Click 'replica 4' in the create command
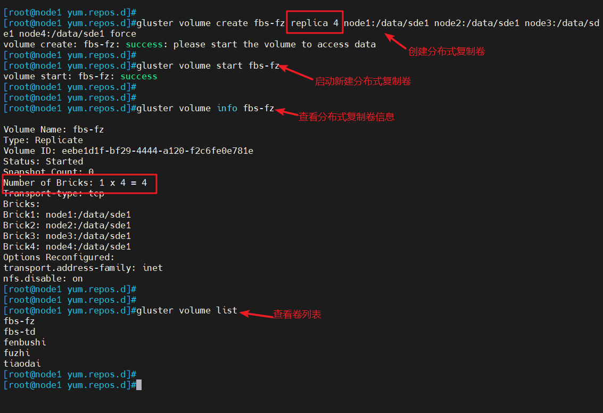This screenshot has height=413, width=603. click(x=315, y=23)
